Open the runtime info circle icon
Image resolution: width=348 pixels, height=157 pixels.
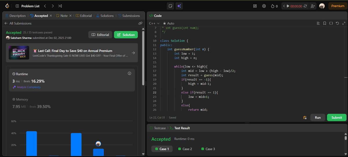pos(129,73)
